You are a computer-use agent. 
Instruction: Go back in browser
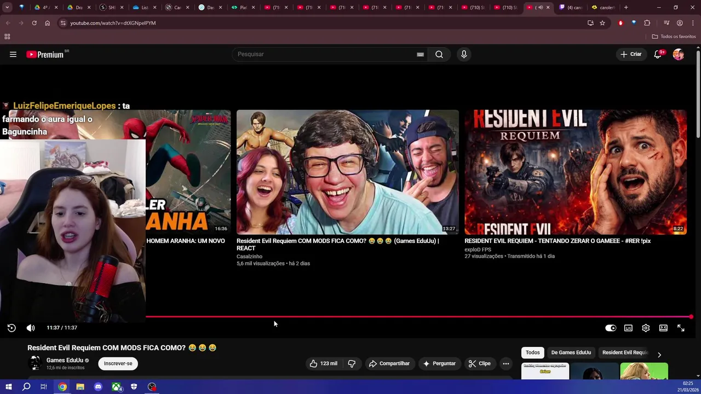8,23
